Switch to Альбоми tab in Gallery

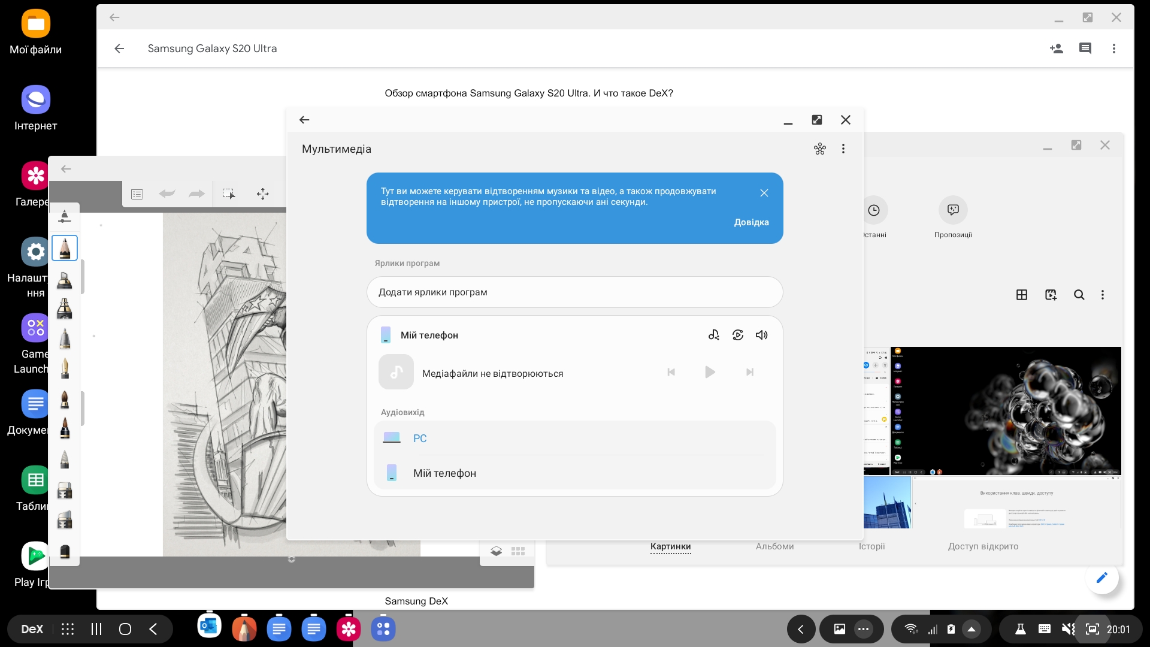point(774,546)
